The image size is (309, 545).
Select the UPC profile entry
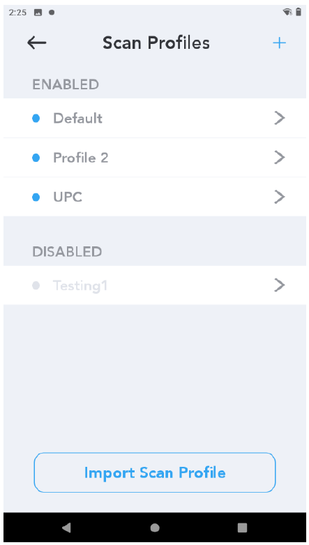point(155,197)
